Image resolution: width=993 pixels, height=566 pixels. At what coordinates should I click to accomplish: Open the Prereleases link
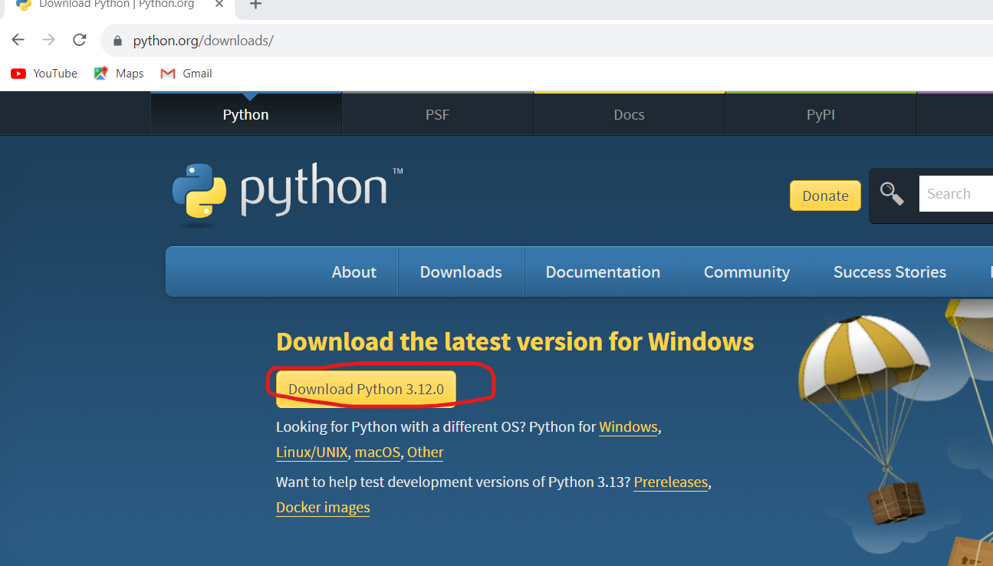[x=671, y=482]
